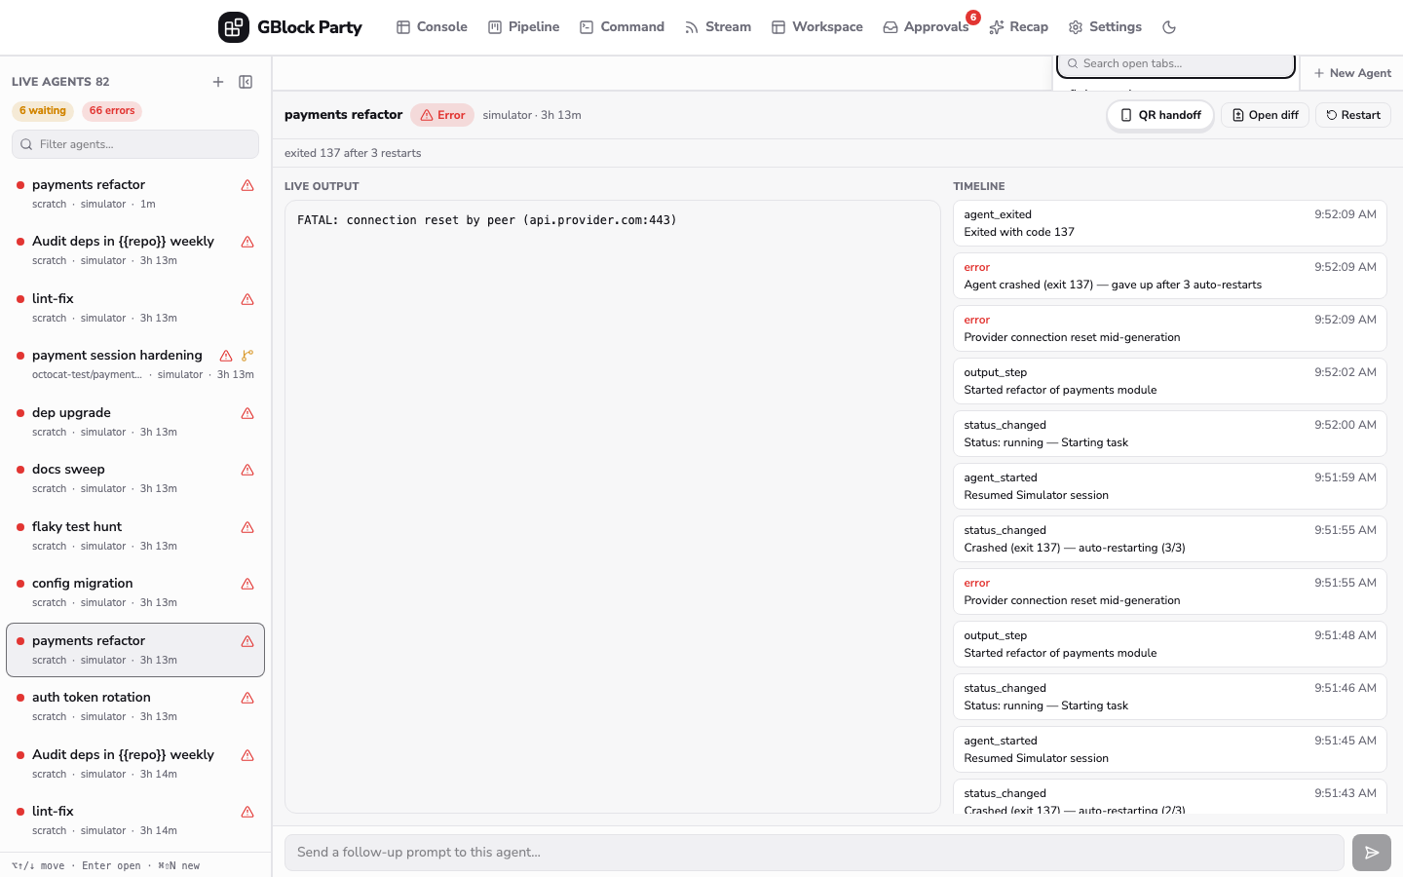Click exited 137 after 3 restarts text
The width and height of the screenshot is (1403, 877).
(x=353, y=153)
